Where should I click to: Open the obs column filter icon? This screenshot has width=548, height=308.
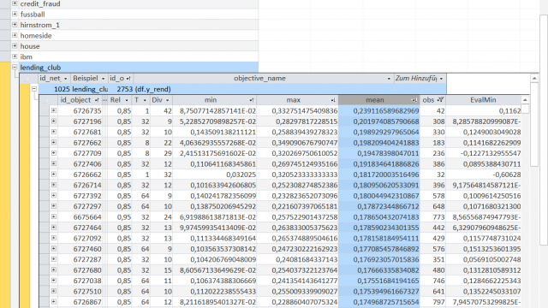coord(440,100)
